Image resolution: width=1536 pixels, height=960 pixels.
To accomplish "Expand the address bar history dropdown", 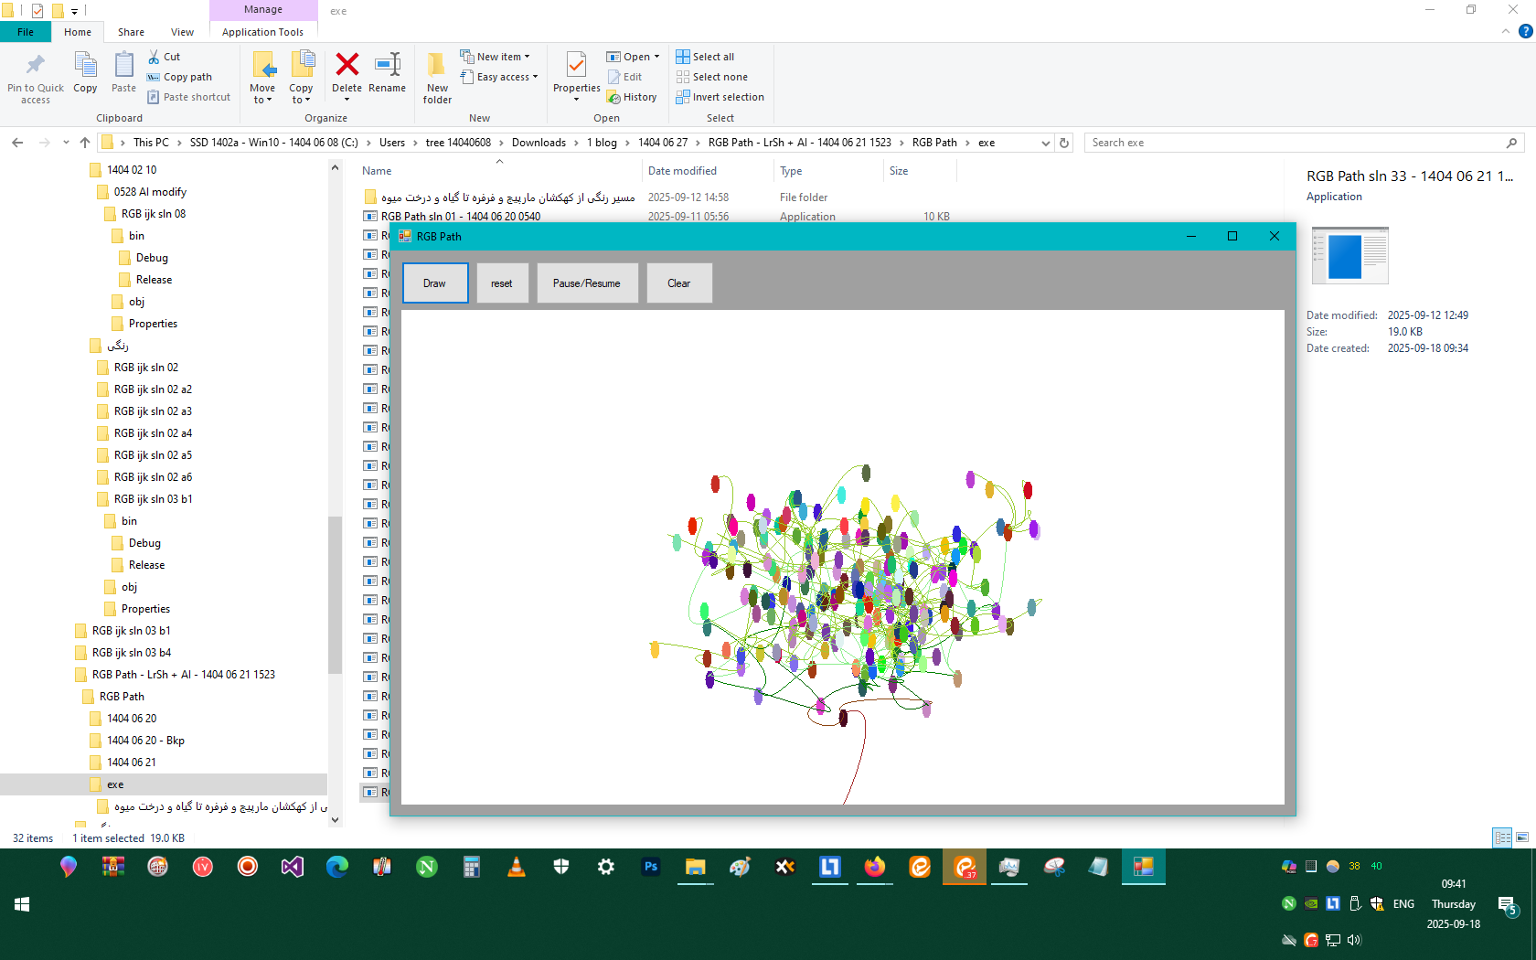I will point(1046,143).
